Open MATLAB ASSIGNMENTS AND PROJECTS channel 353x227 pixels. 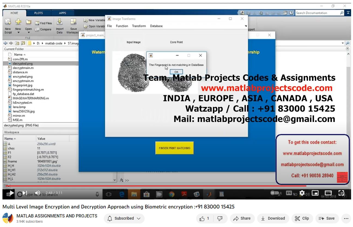click(x=57, y=216)
